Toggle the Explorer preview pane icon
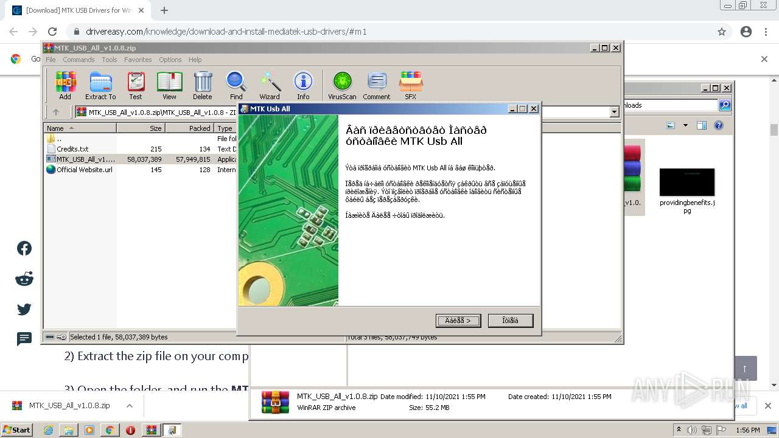 point(702,125)
